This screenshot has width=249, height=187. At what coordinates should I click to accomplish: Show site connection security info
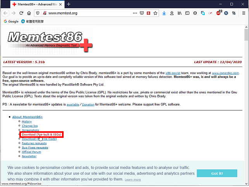[x=45, y=13]
